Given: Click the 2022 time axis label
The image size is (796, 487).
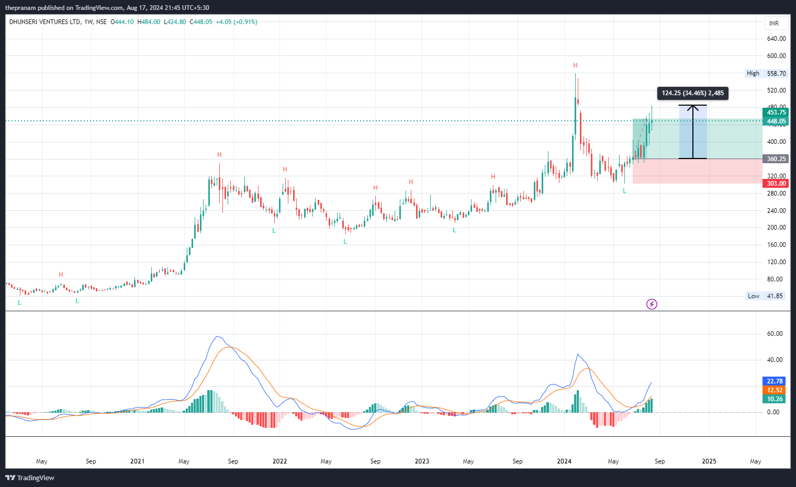Looking at the screenshot, I should pos(279,461).
